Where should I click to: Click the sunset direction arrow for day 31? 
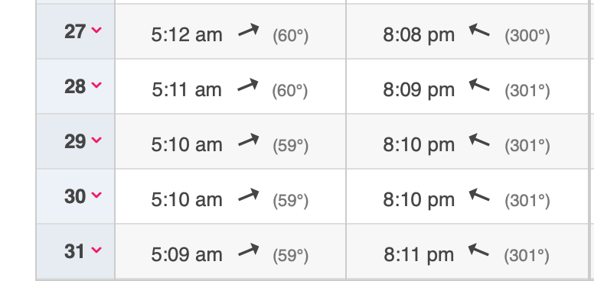point(478,250)
